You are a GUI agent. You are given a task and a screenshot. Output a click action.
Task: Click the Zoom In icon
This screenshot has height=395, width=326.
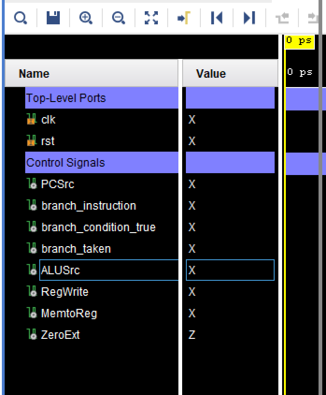pos(85,17)
